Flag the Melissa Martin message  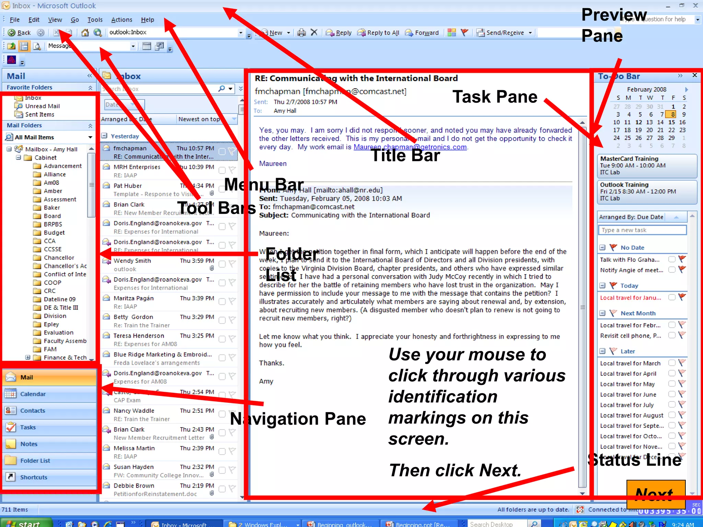232,451
